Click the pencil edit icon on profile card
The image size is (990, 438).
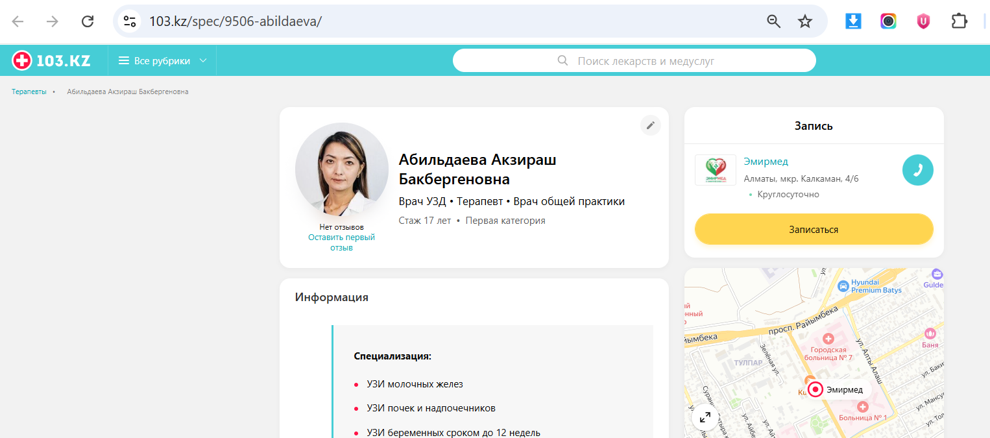(651, 125)
